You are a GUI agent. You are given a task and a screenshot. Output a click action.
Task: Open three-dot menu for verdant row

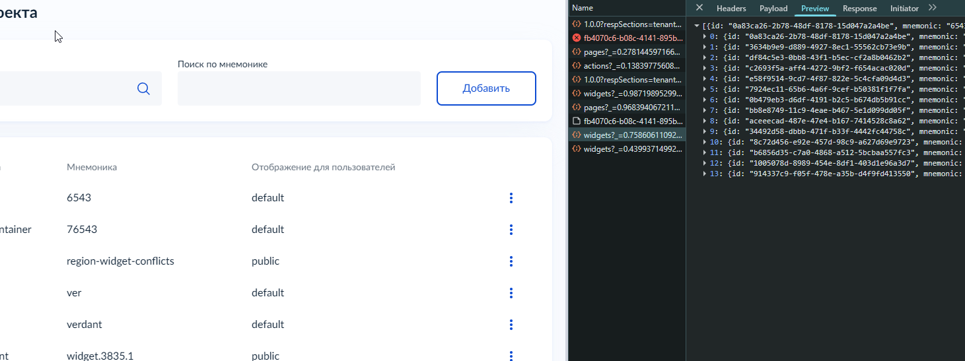tap(511, 325)
